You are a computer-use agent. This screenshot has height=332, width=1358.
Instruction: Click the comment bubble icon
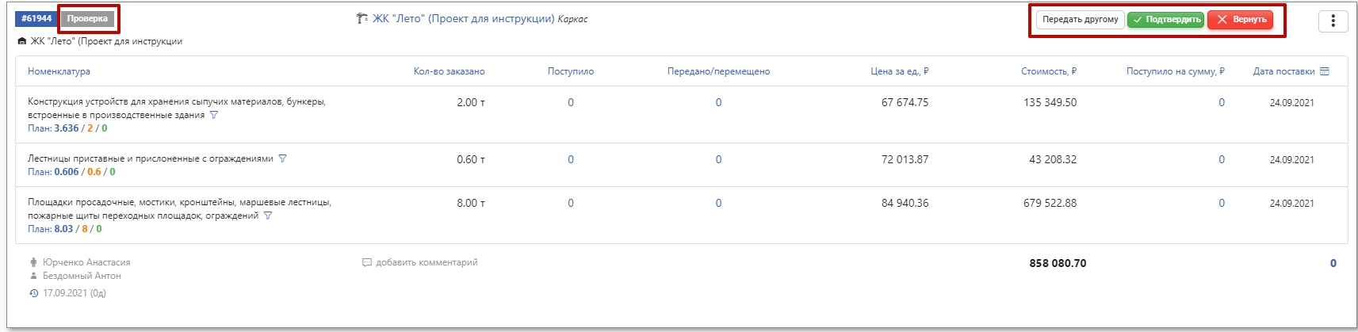pyautogui.click(x=366, y=262)
